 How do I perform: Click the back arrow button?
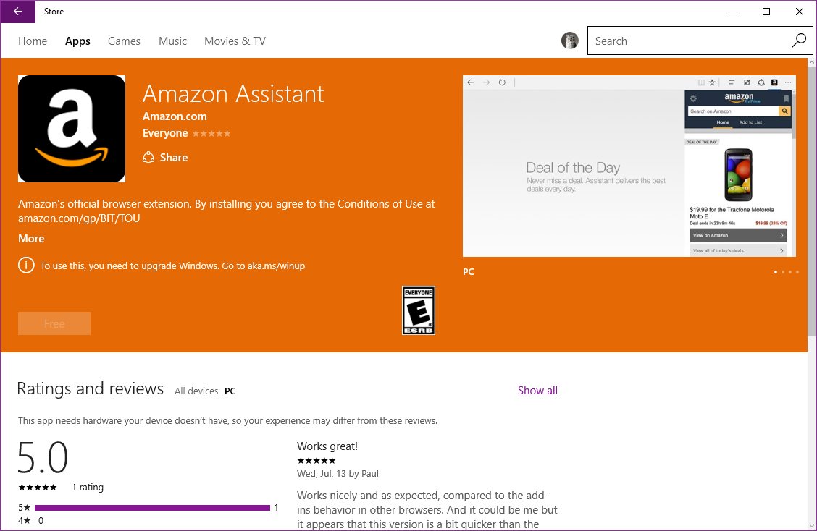pyautogui.click(x=18, y=12)
